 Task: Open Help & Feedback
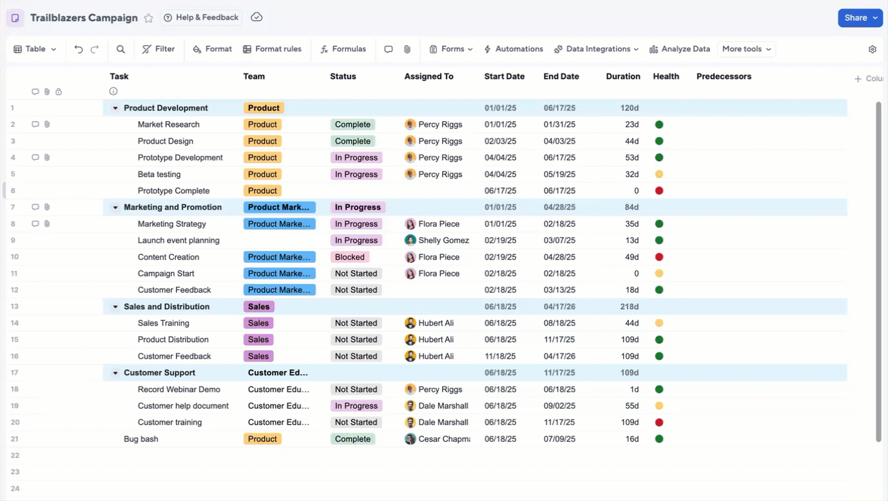click(201, 17)
